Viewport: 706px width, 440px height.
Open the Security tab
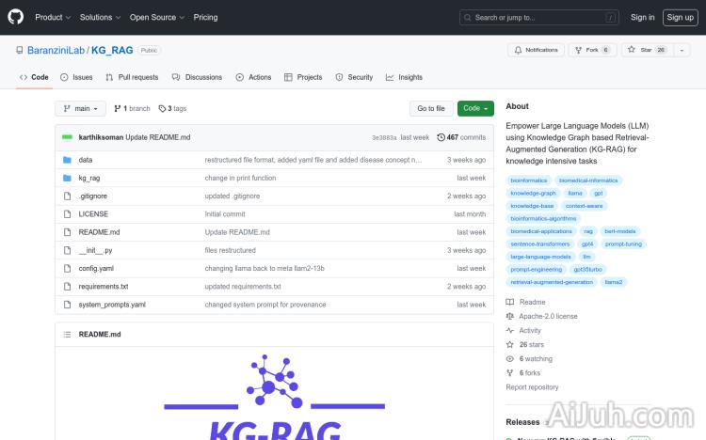(354, 77)
